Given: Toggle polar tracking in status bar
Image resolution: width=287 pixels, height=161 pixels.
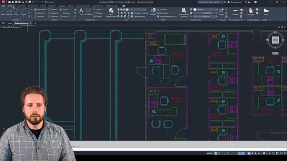Looking at the screenshot, I should 228,153.
